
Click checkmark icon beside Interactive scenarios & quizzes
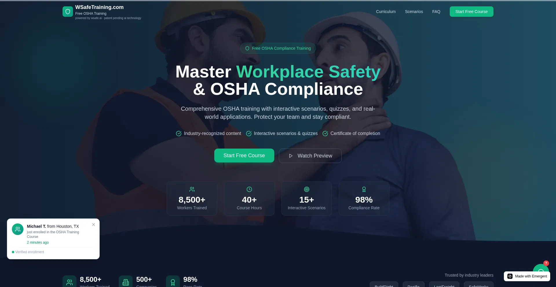point(249,134)
